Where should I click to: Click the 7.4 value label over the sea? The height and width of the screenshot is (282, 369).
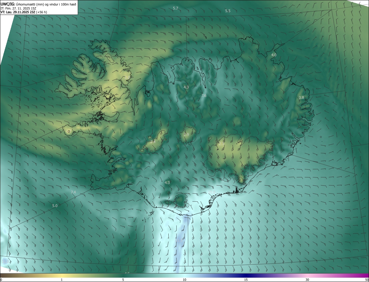coord(73,192)
